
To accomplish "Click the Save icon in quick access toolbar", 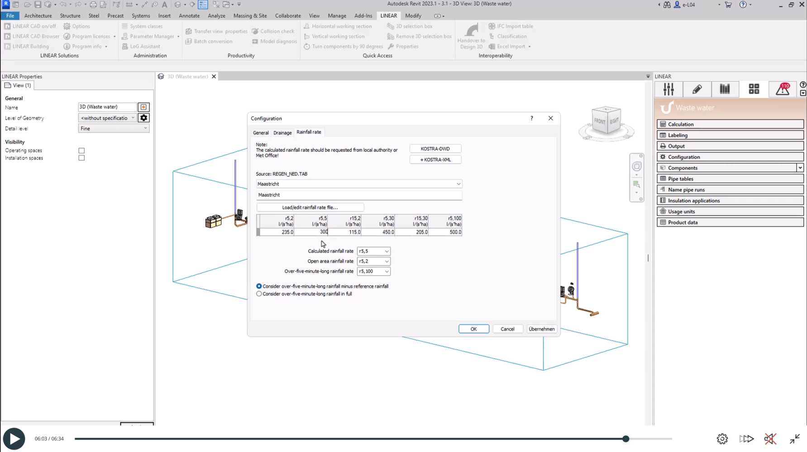I will (x=38, y=5).
